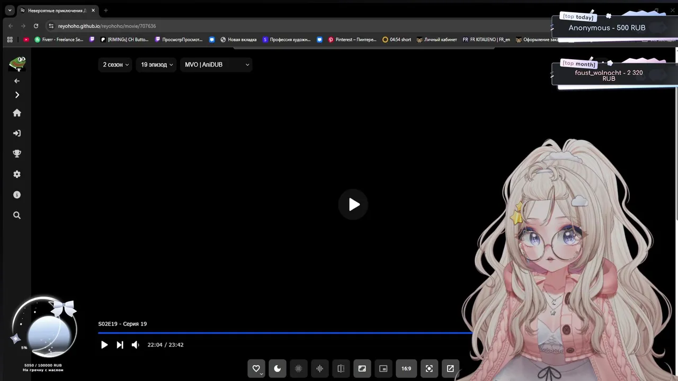Go to Home via sidebar house icon
Screen dimensions: 678x381
[x=17, y=113]
